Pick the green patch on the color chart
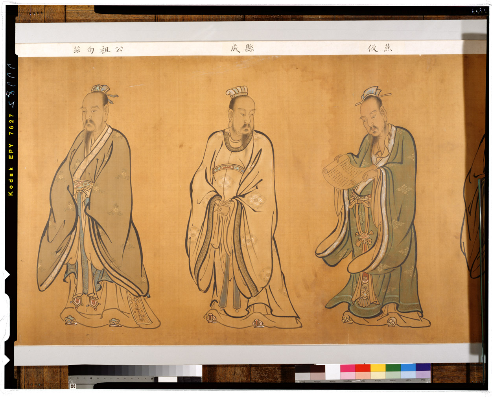This screenshot has width=492, height=397. tap(393, 368)
